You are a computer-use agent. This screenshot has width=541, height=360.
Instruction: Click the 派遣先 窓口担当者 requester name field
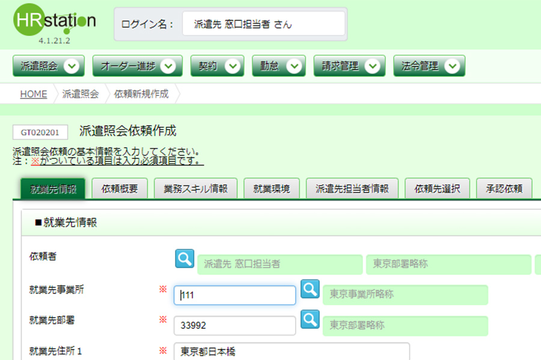pos(280,264)
